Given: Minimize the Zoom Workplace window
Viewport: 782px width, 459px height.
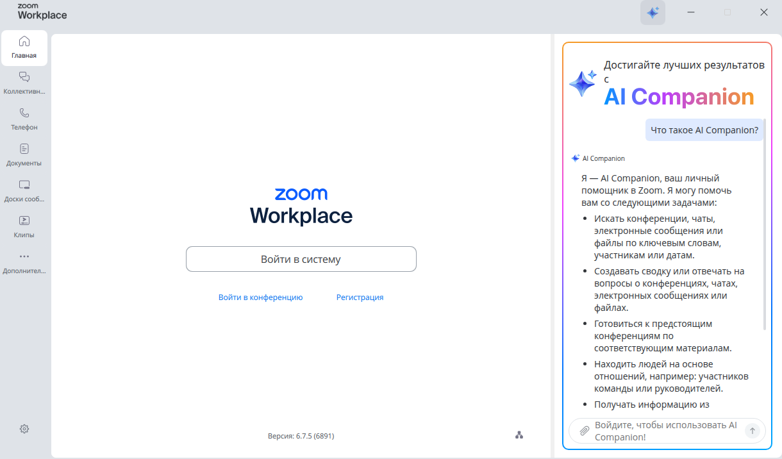Looking at the screenshot, I should pos(691,12).
